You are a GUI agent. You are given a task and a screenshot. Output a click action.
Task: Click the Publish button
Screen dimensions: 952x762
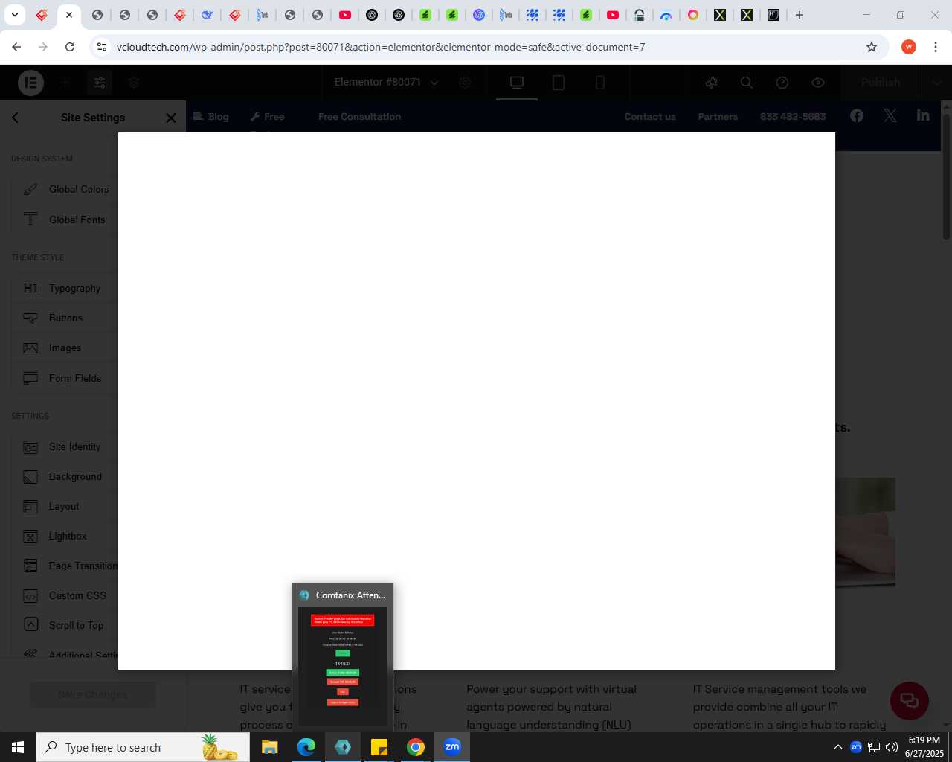coord(881,83)
